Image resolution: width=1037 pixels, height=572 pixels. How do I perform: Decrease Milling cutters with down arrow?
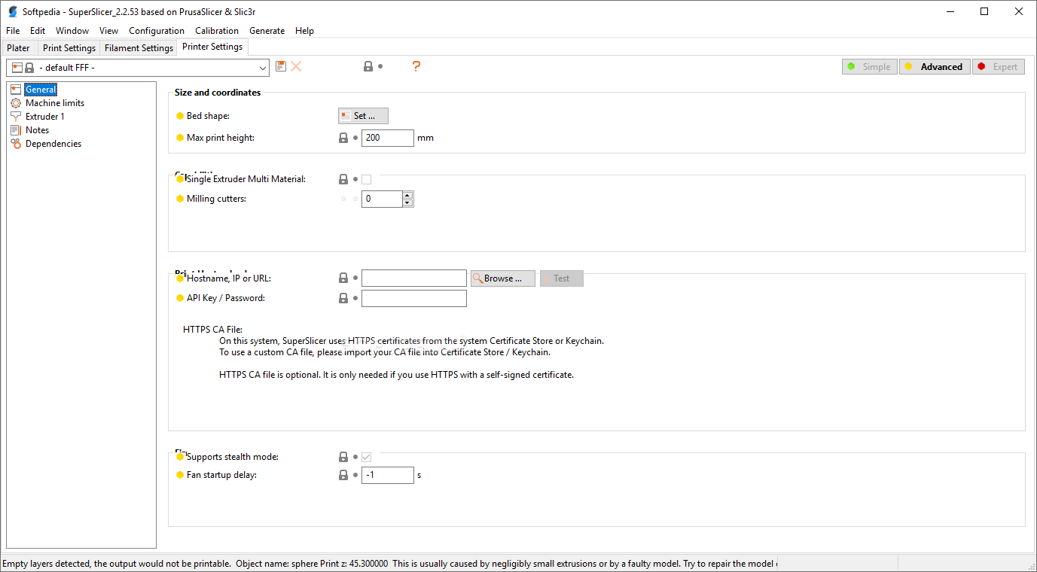click(407, 202)
